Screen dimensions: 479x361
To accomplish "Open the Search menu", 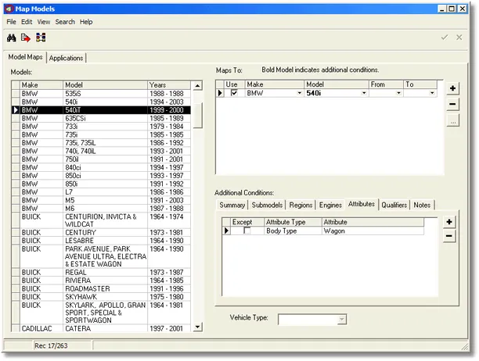I will pos(65,22).
